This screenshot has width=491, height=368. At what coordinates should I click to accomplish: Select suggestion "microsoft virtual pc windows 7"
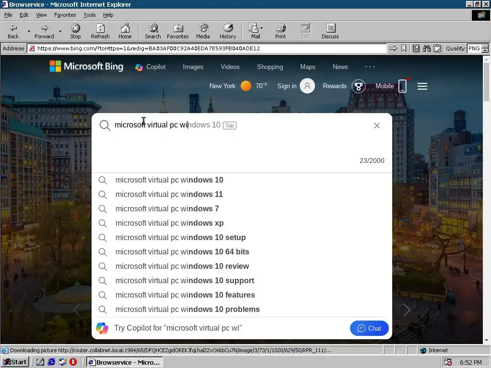click(x=242, y=209)
